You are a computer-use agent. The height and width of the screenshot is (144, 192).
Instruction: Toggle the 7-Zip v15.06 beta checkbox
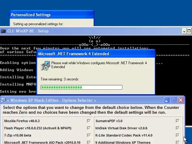pos(89,135)
